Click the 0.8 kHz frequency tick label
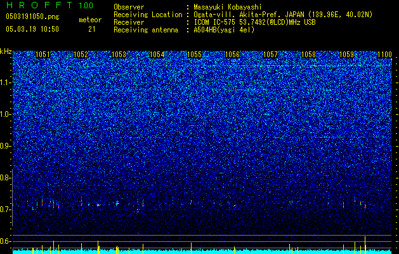 (x=6, y=178)
